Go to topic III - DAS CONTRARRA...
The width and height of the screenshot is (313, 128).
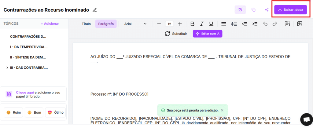29,68
